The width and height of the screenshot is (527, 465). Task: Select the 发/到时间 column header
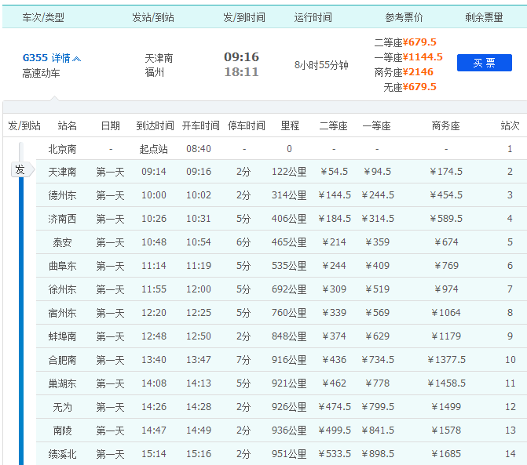click(244, 17)
